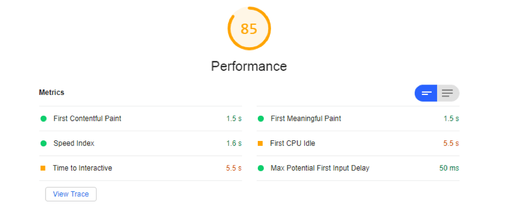Expand the Speed Index metric row
The width and height of the screenshot is (515, 204).
click(x=140, y=144)
